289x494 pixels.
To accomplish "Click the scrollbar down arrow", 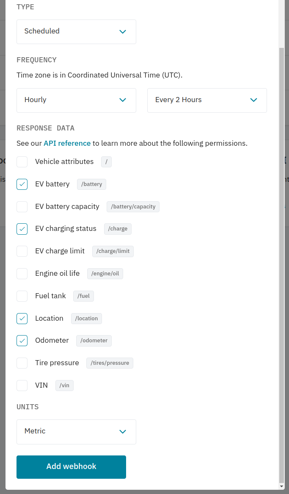I will pyautogui.click(x=281, y=486).
